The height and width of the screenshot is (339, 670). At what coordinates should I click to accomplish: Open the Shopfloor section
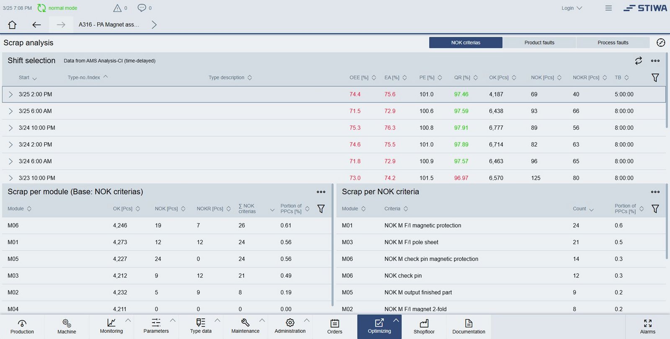coord(424,326)
